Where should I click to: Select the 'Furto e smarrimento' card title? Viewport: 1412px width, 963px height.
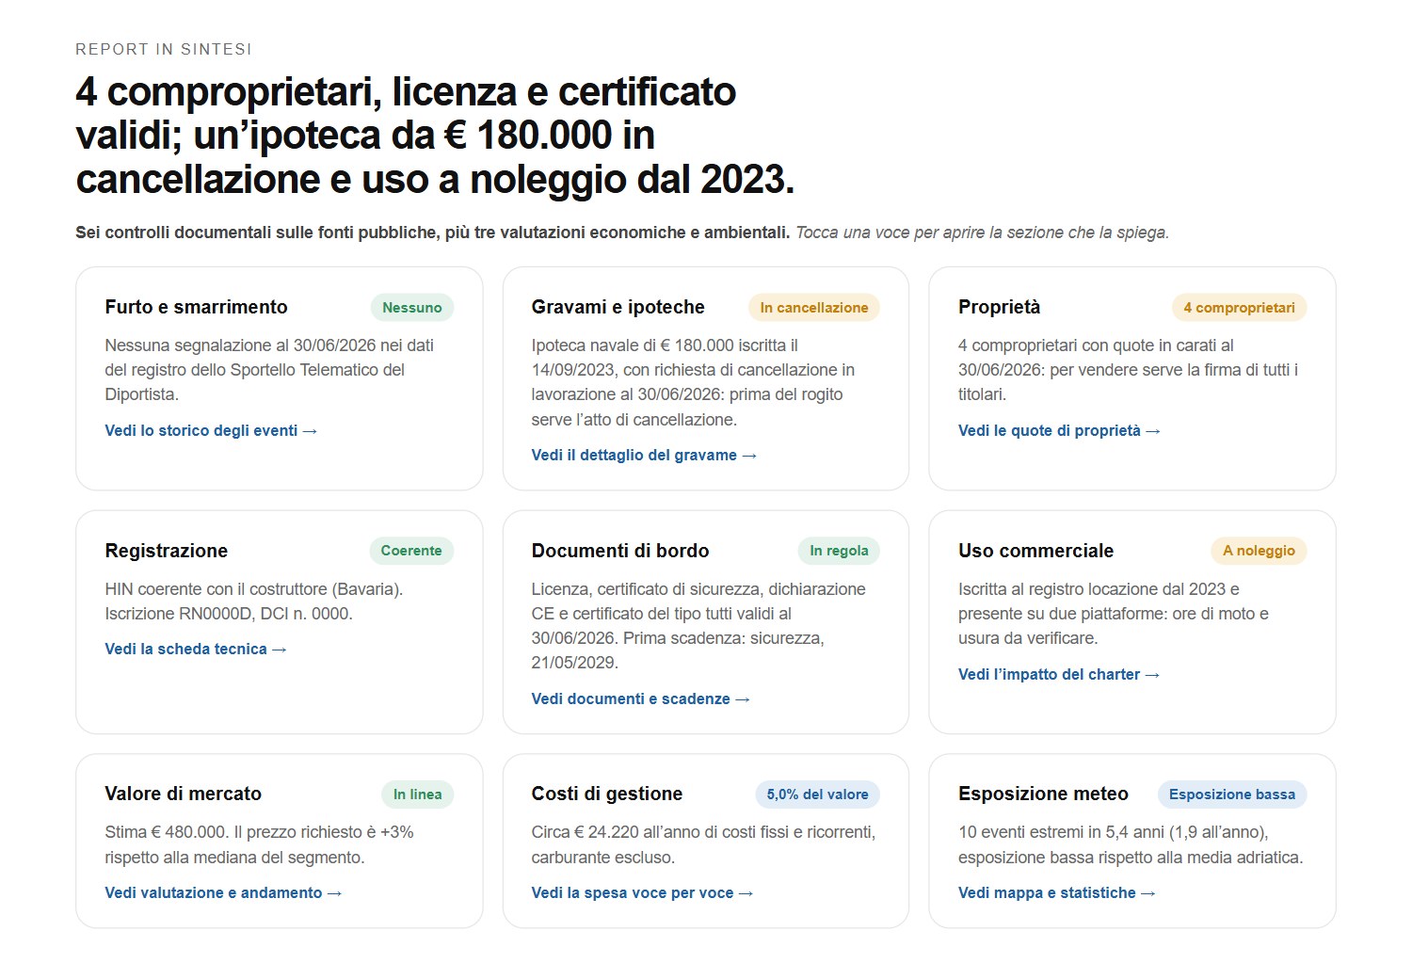pyautogui.click(x=196, y=307)
